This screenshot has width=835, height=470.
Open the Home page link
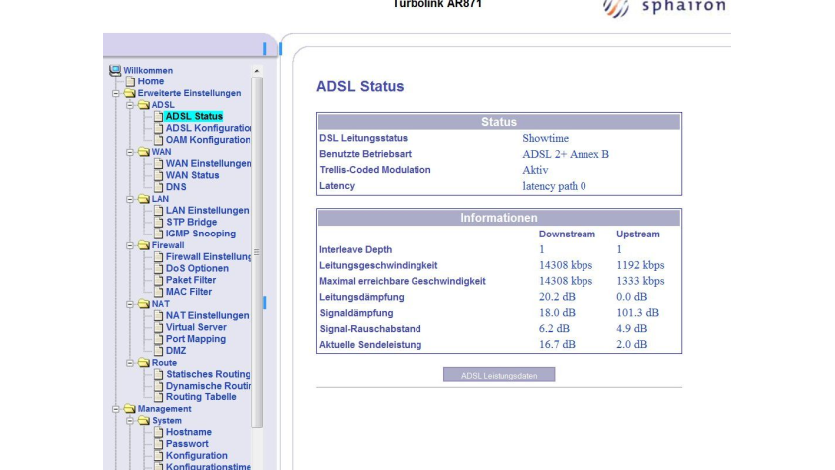[x=151, y=81]
